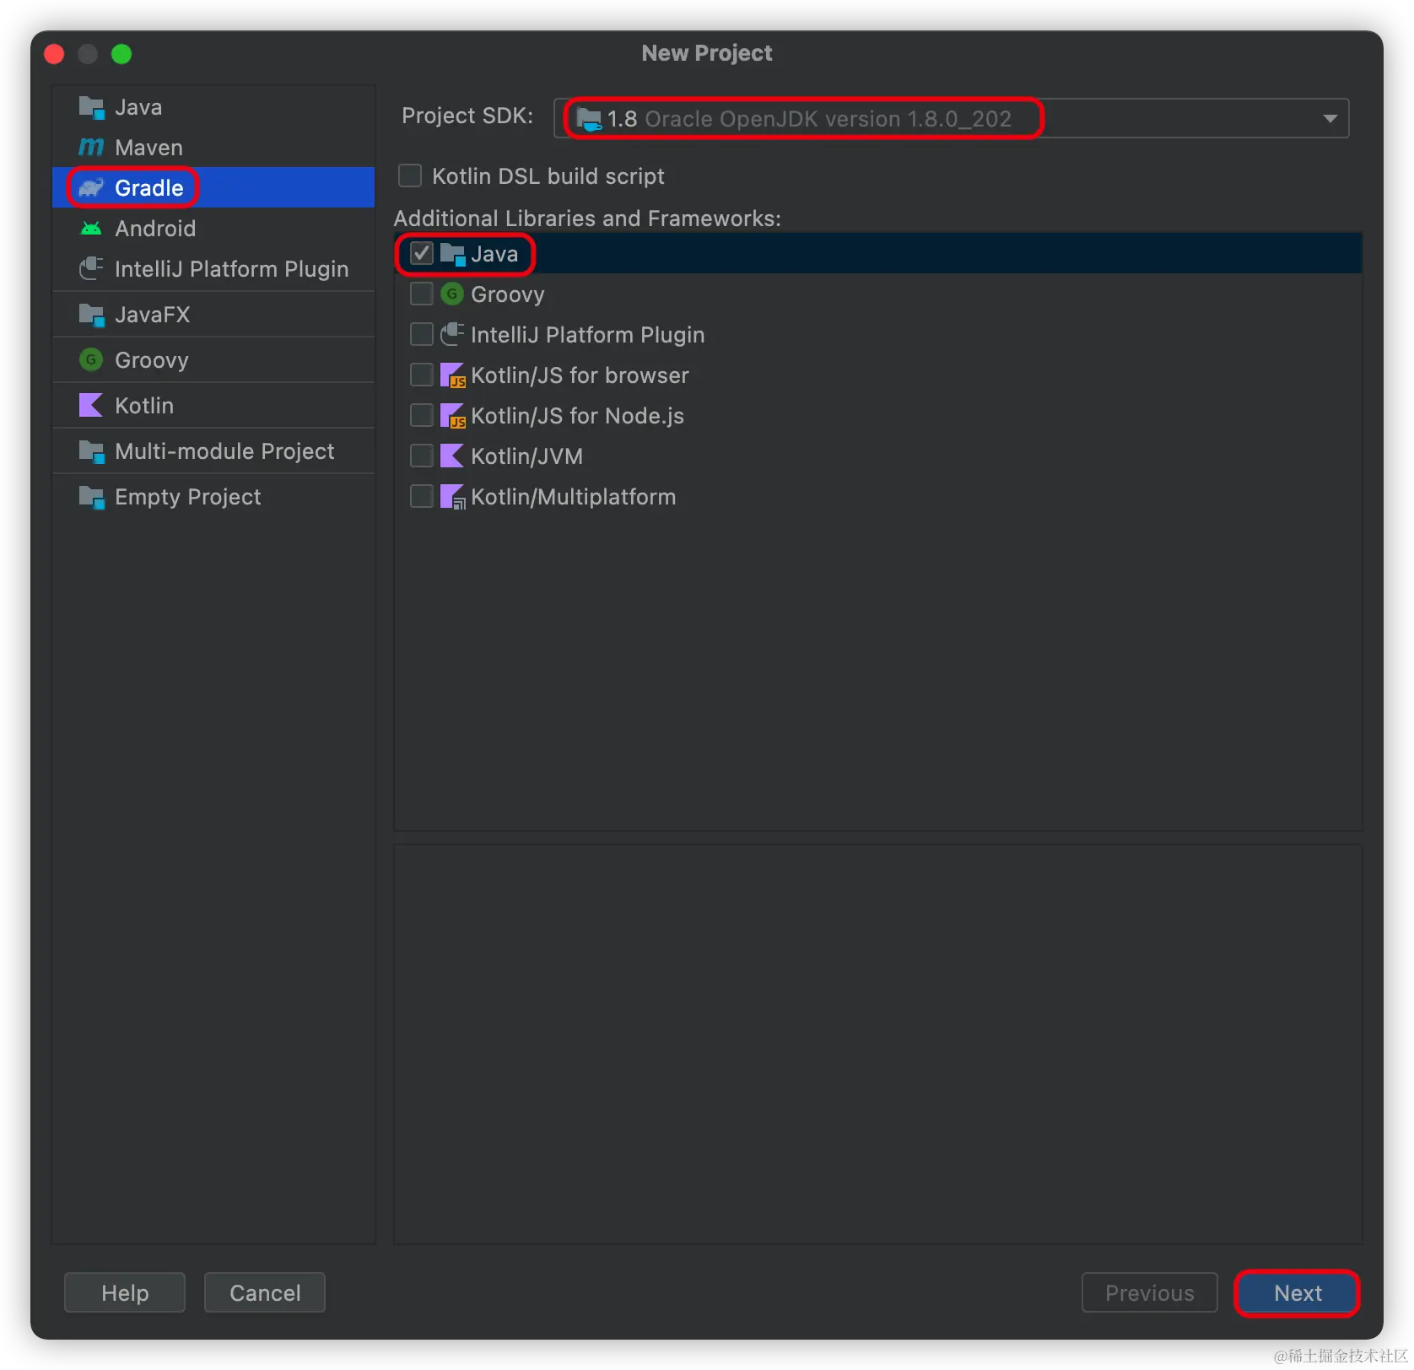1414x1370 pixels.
Task: Click the Next button
Action: pyautogui.click(x=1298, y=1292)
